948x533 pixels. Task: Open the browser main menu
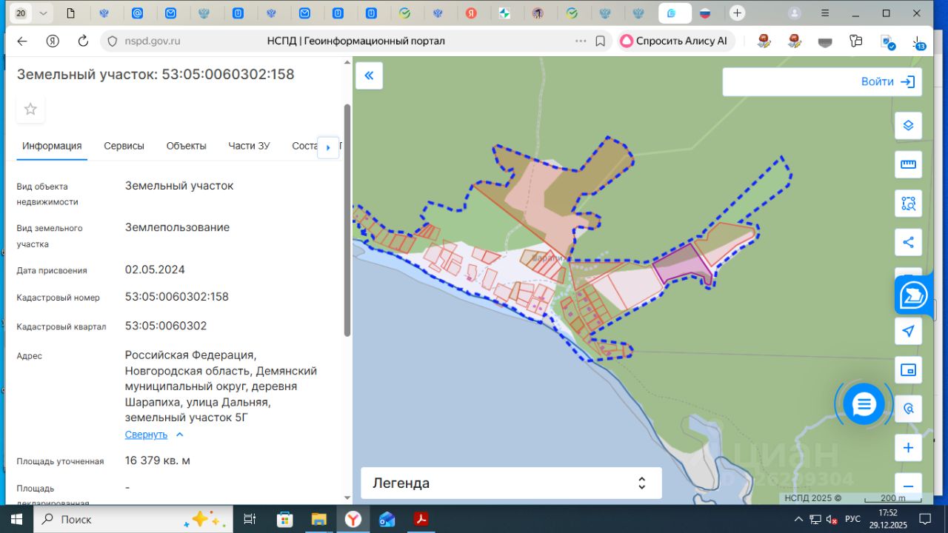pos(825,13)
